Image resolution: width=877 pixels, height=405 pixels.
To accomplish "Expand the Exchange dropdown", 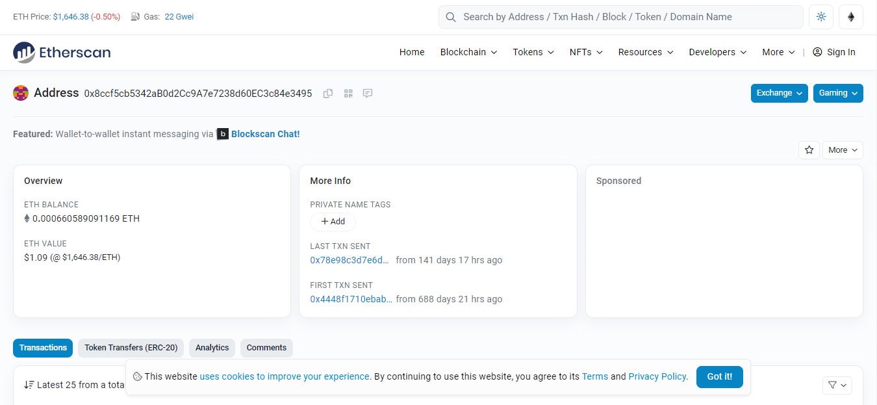I will [x=779, y=93].
